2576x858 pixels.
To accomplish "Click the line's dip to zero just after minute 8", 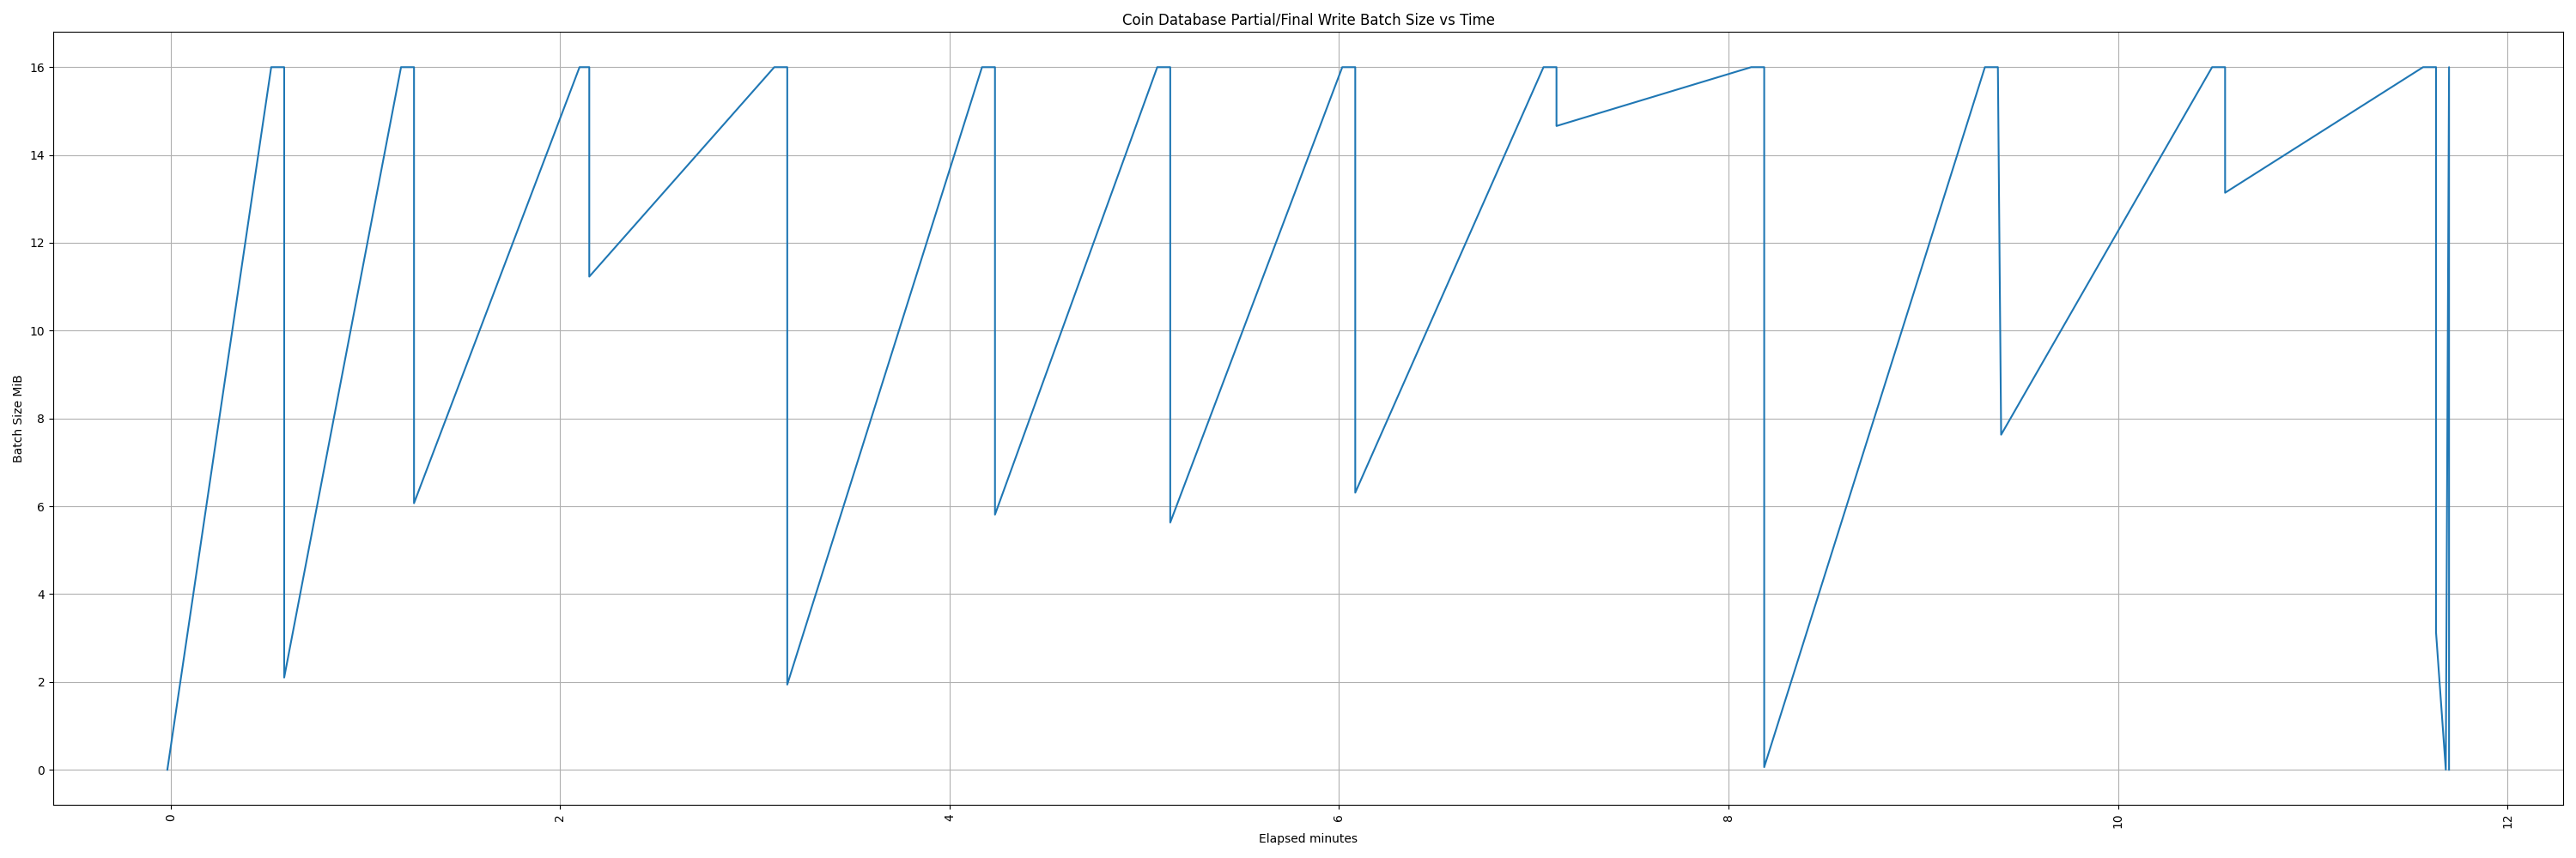I will click(1764, 767).
